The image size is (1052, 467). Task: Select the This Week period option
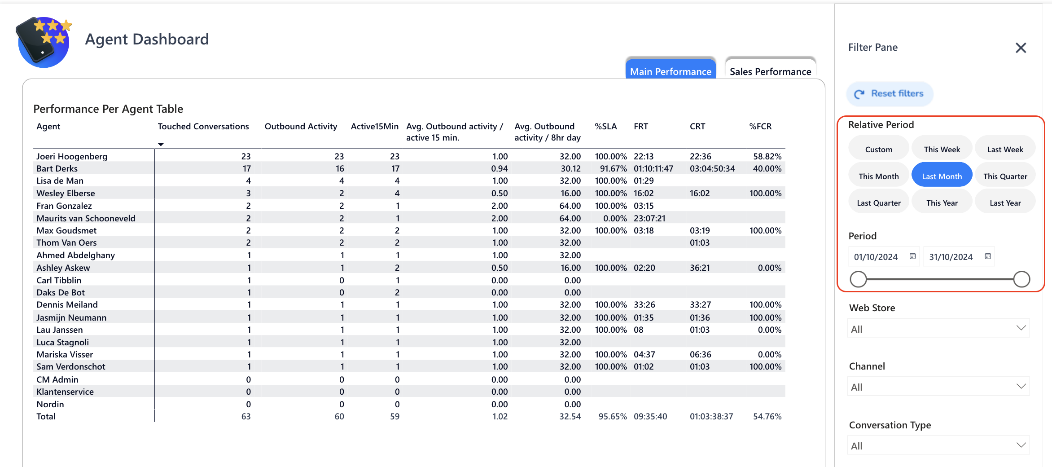click(942, 150)
